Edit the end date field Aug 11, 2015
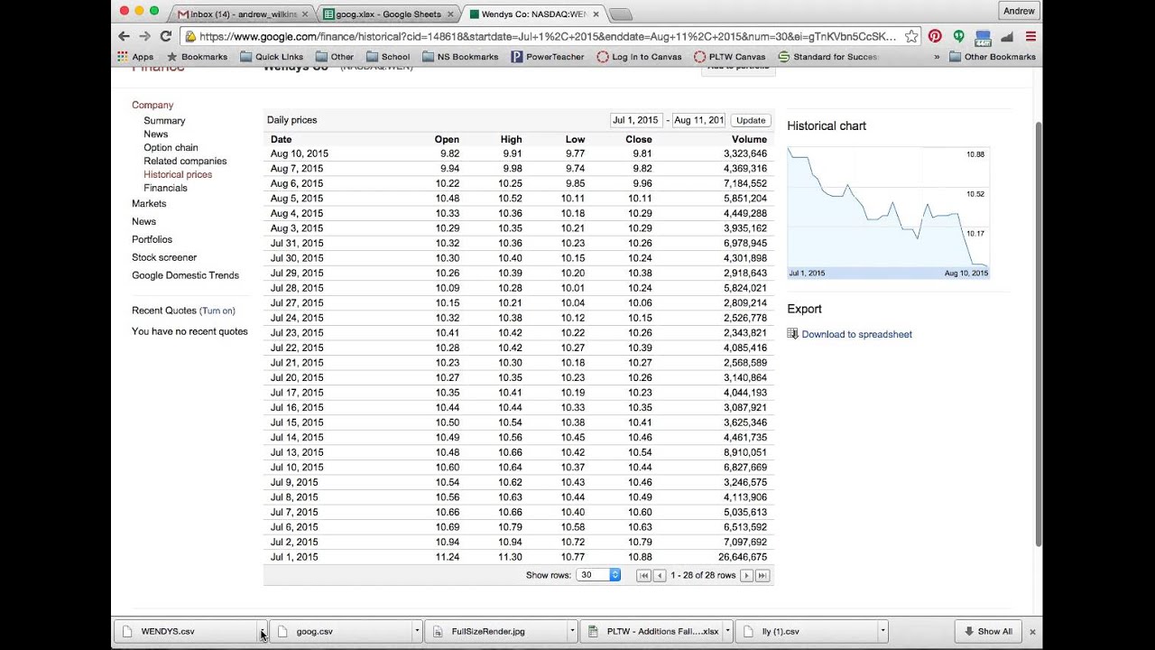The width and height of the screenshot is (1155, 650). (698, 120)
